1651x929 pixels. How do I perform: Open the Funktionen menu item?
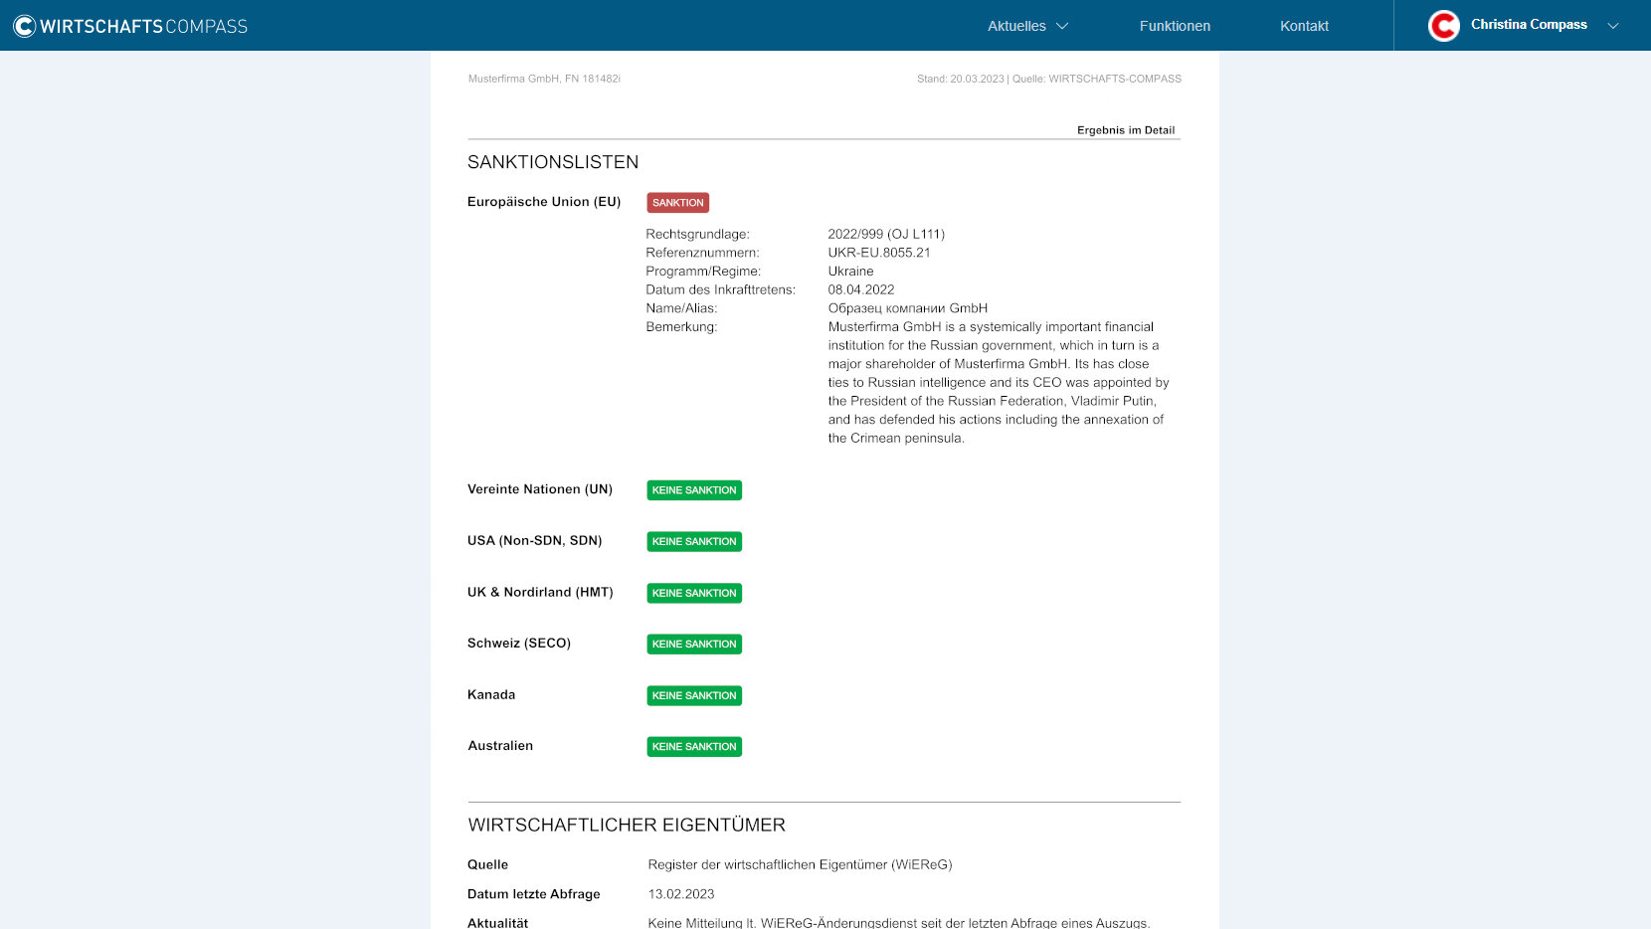point(1175,26)
